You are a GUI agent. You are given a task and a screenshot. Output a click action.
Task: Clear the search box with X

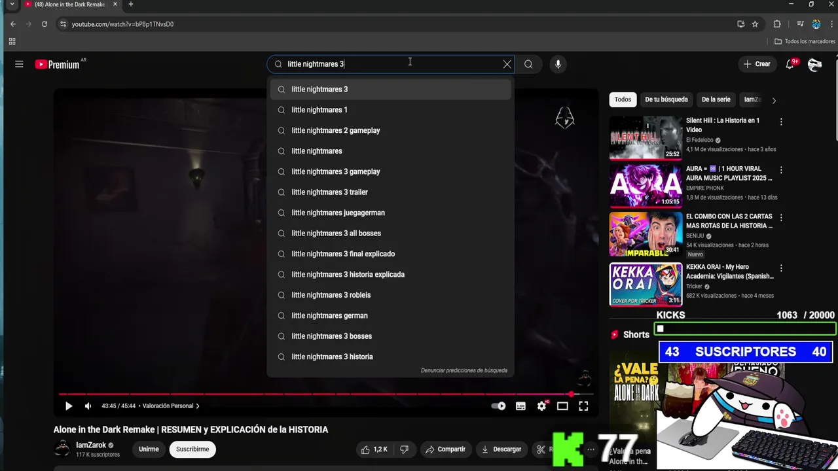[x=507, y=64]
